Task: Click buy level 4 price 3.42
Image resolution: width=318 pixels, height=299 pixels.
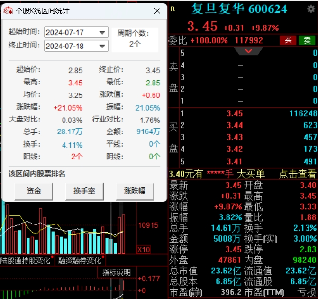Action: 235,149
